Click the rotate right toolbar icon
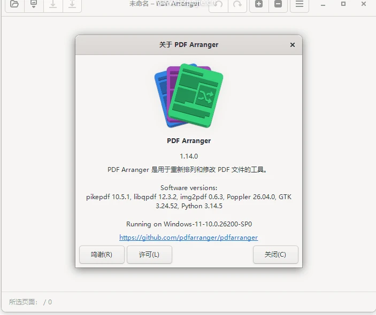Viewport: 376px width, 315px height. point(237,4)
